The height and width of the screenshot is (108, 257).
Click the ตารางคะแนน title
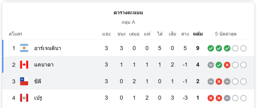(x=128, y=13)
